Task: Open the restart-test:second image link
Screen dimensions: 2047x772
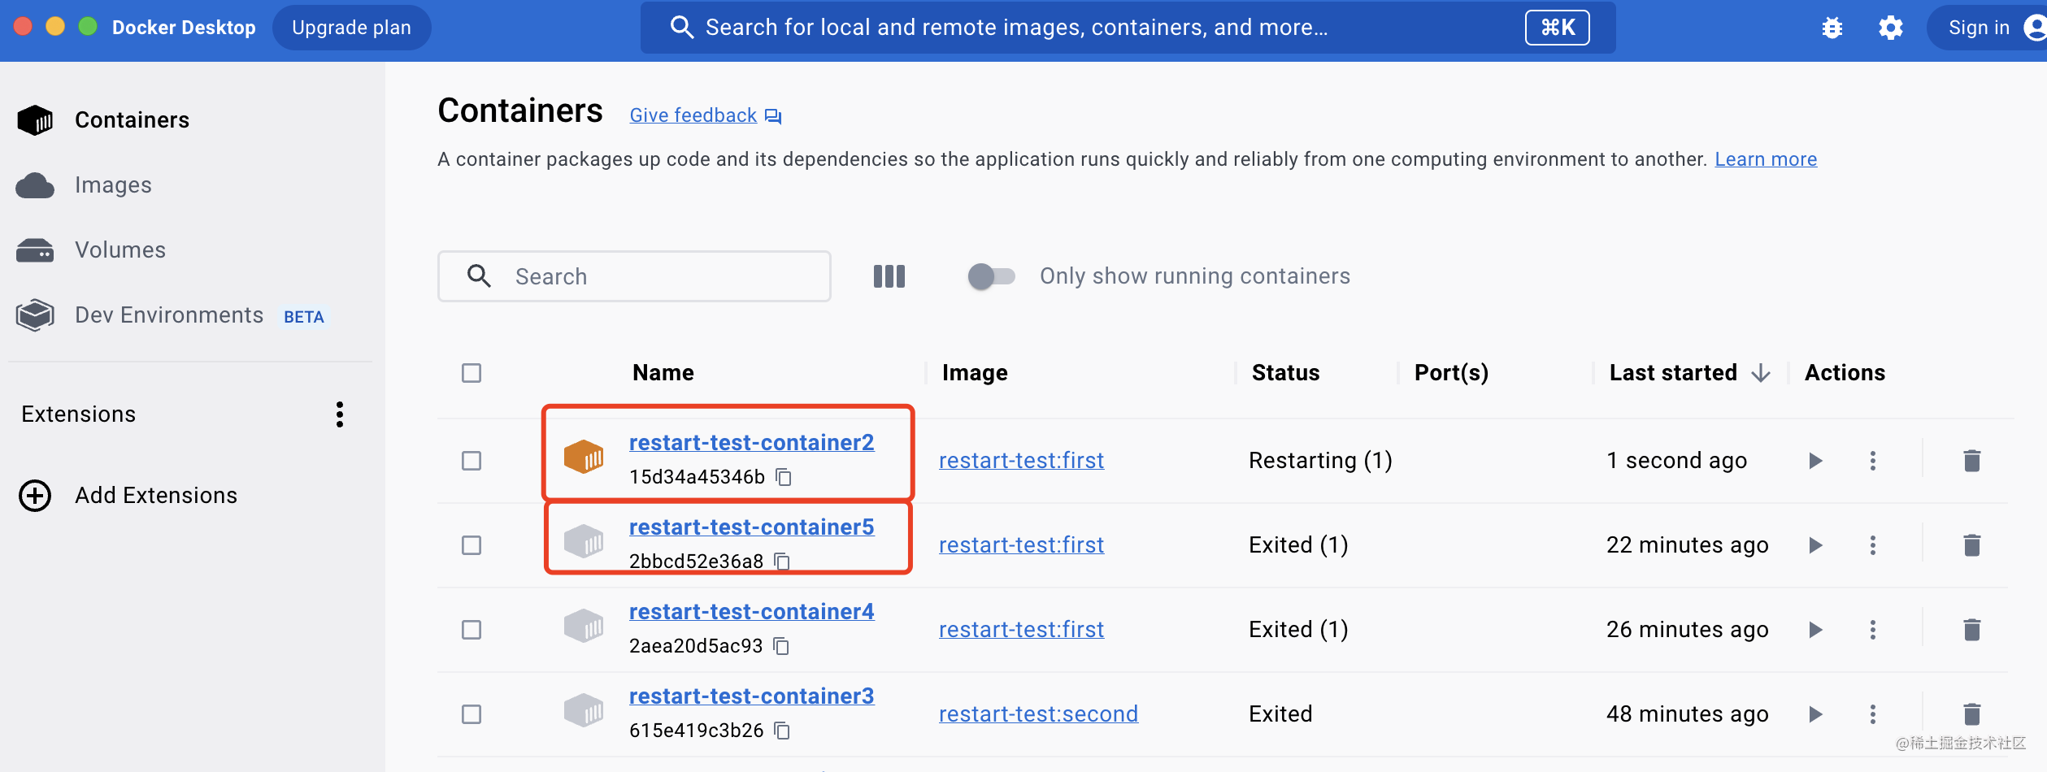Action: point(1038,714)
